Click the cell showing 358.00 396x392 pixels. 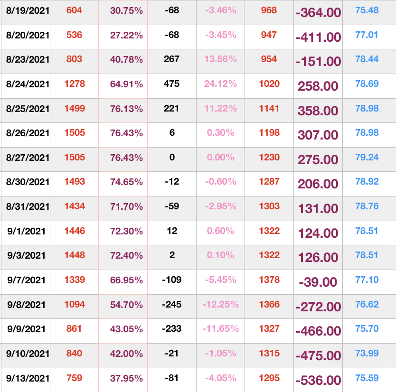click(x=318, y=111)
